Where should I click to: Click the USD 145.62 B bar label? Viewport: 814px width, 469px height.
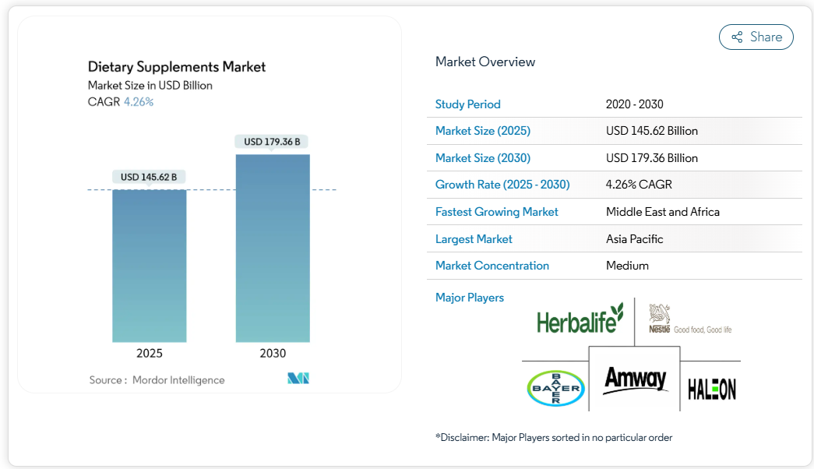click(x=149, y=177)
